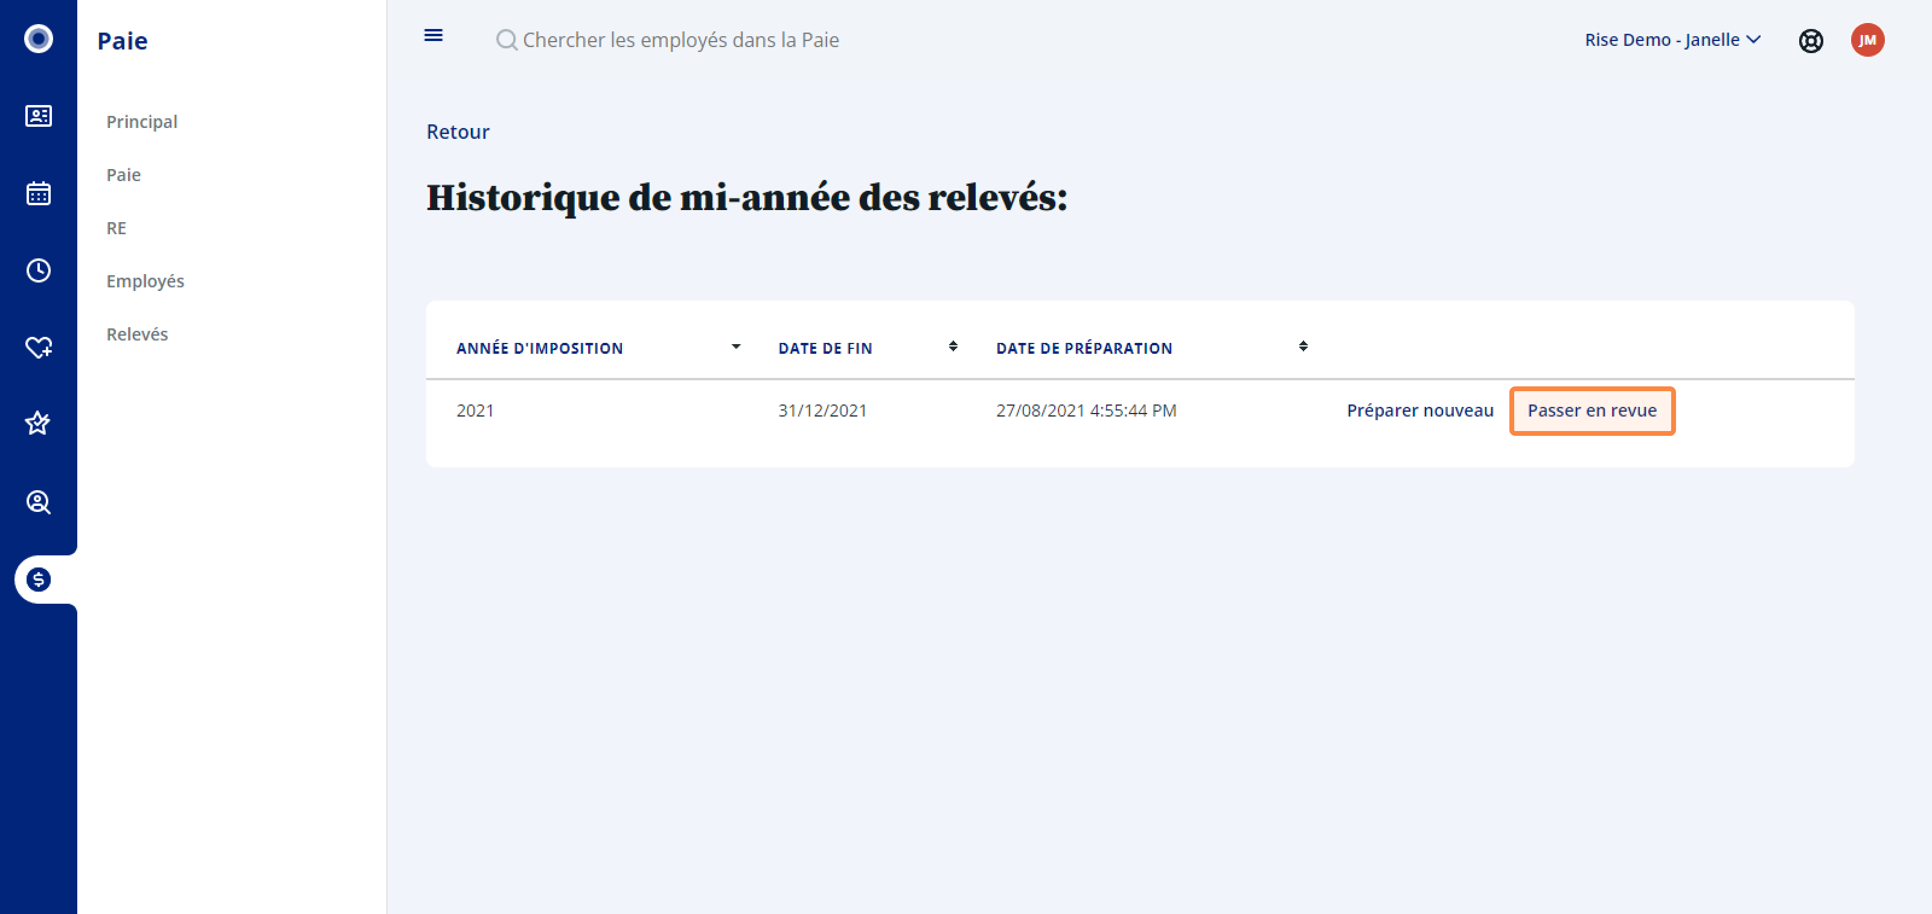
Task: Click Préparer nouveau link
Action: 1420,411
